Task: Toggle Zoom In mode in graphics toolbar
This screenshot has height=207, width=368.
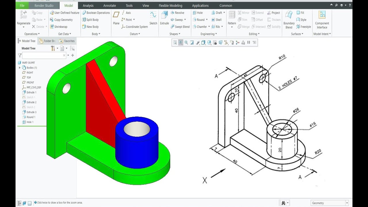Action: pyautogui.click(x=181, y=43)
